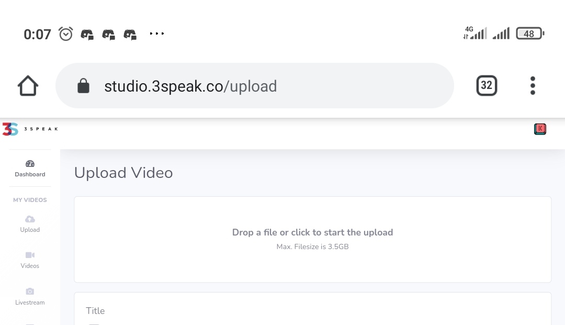Click the drop-a-file upload area
Screen dimensions: 565x325
(312, 239)
